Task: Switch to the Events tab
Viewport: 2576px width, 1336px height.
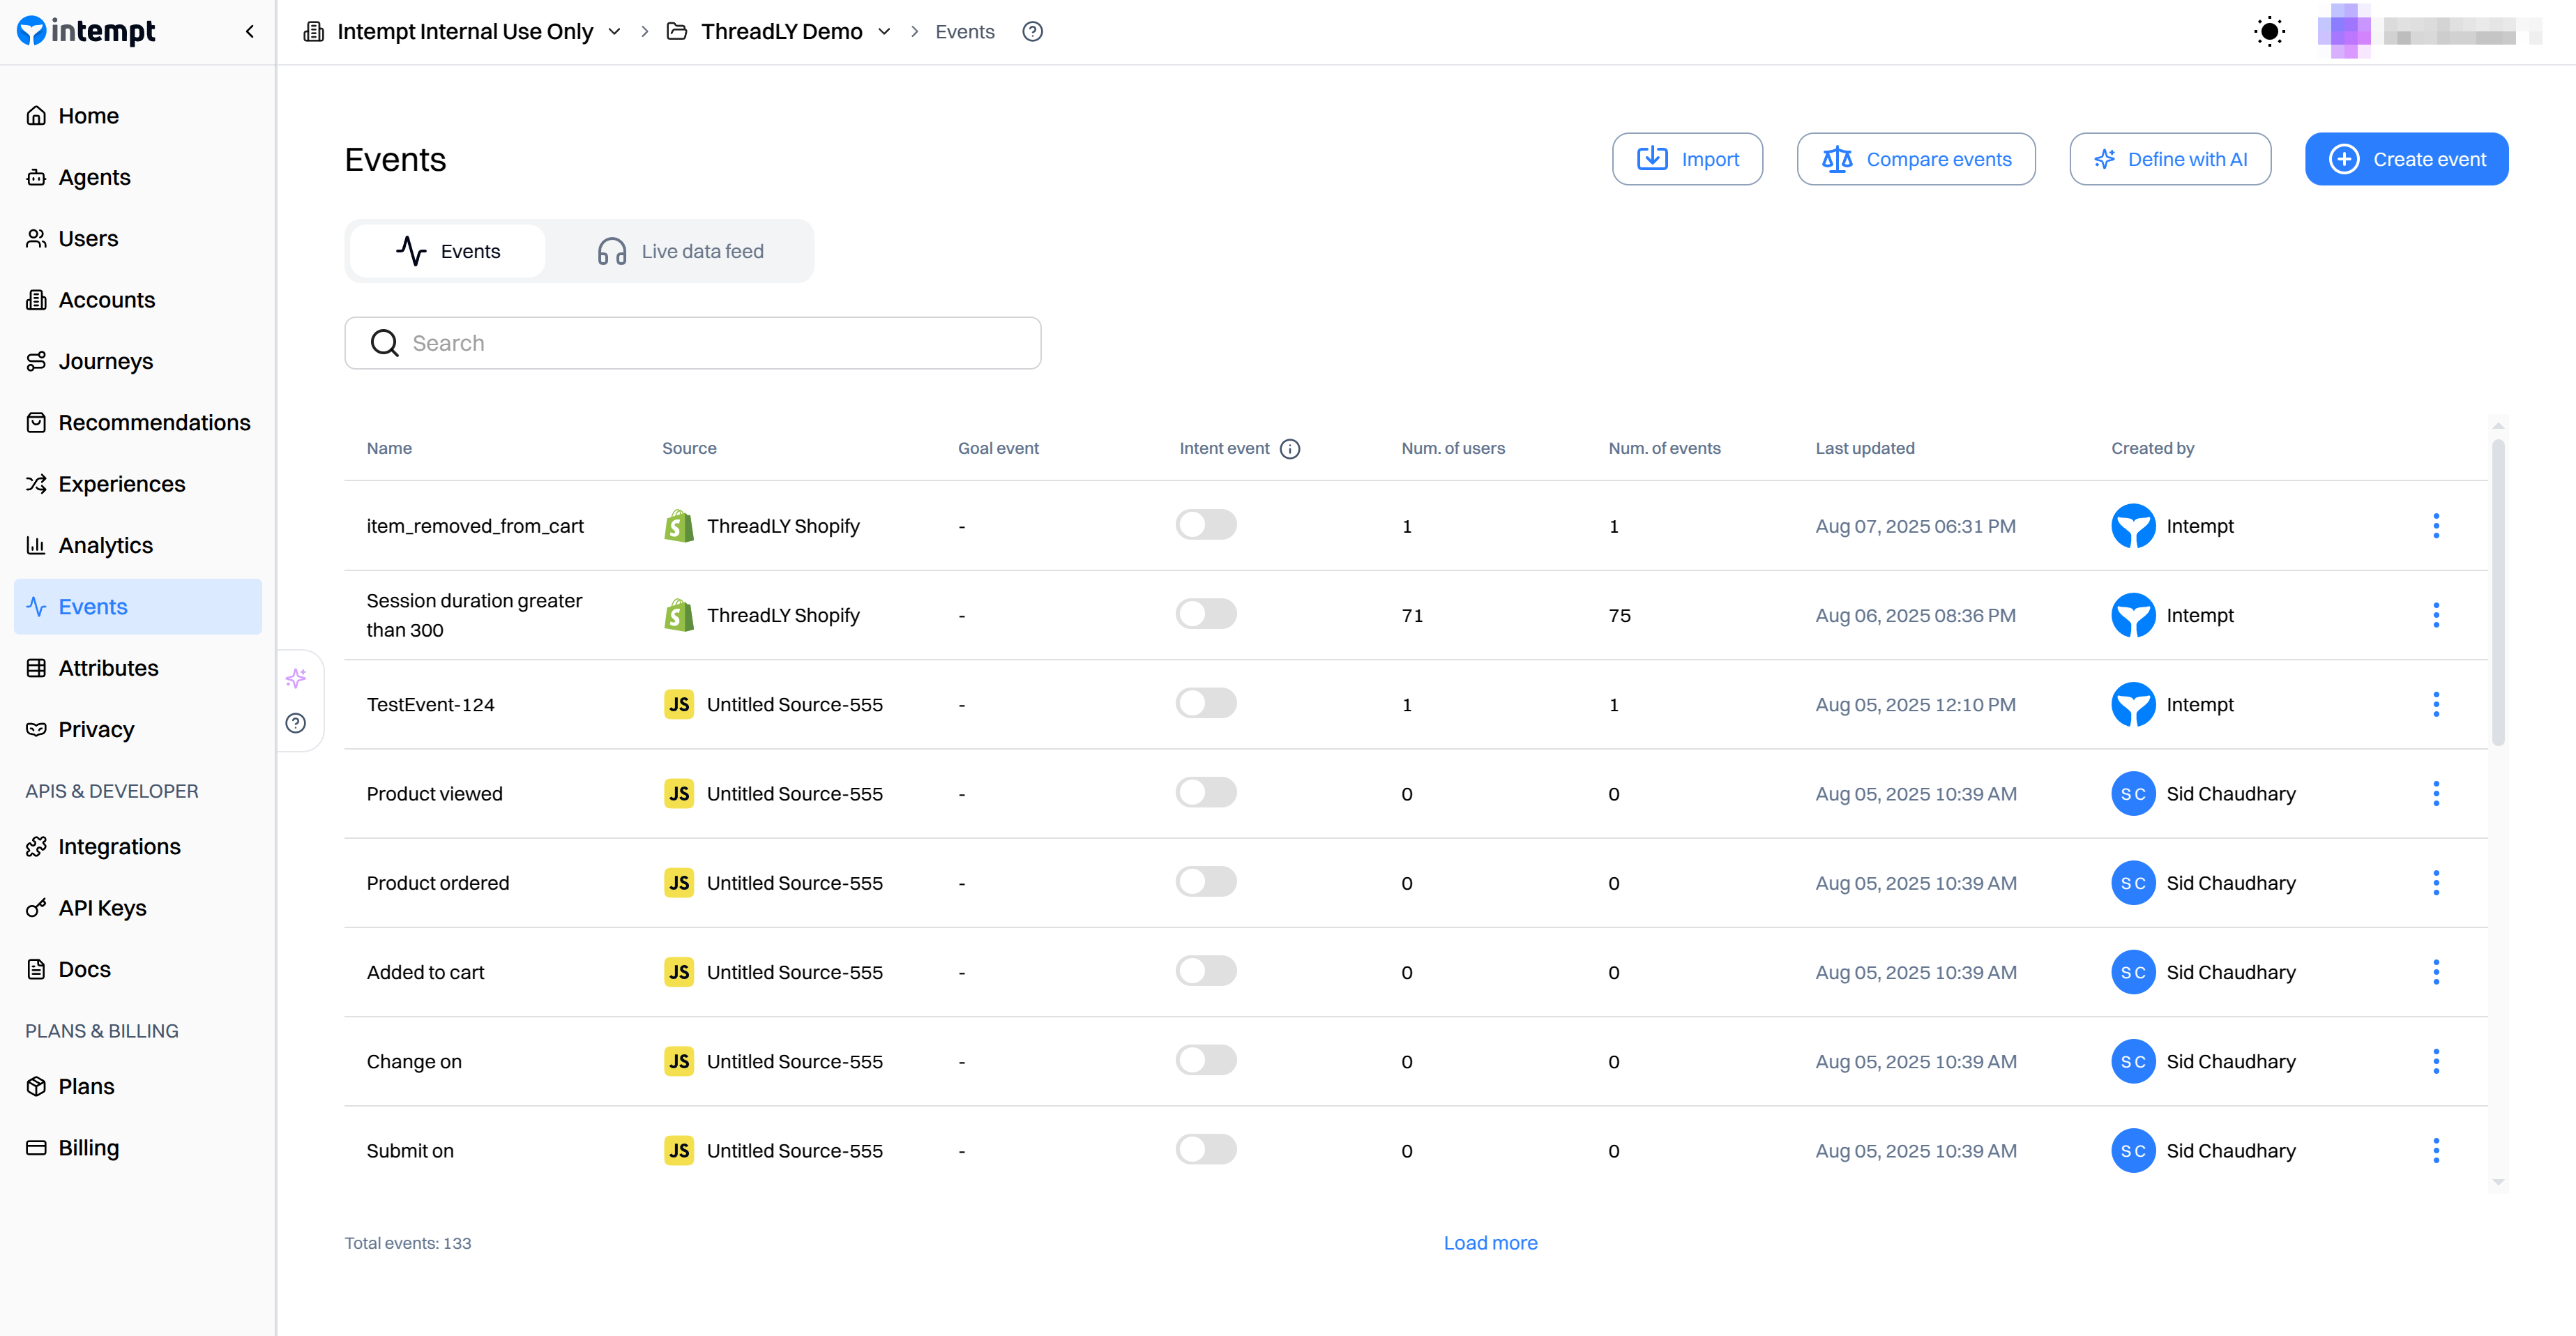Action: click(448, 251)
